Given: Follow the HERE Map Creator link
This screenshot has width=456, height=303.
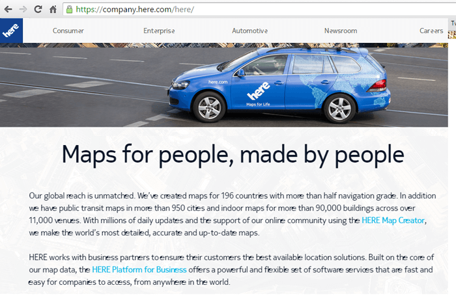Looking at the screenshot, I should pyautogui.click(x=393, y=220).
